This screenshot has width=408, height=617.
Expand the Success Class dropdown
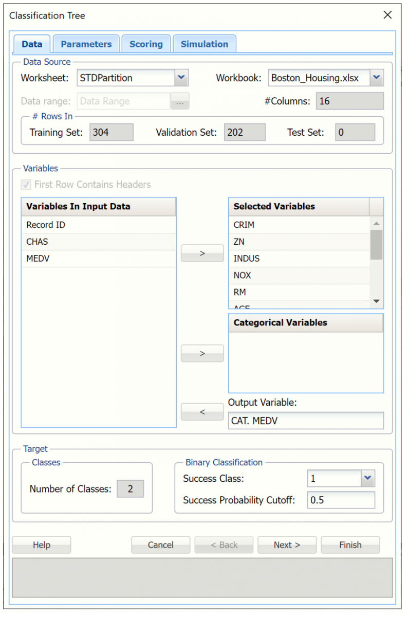367,479
